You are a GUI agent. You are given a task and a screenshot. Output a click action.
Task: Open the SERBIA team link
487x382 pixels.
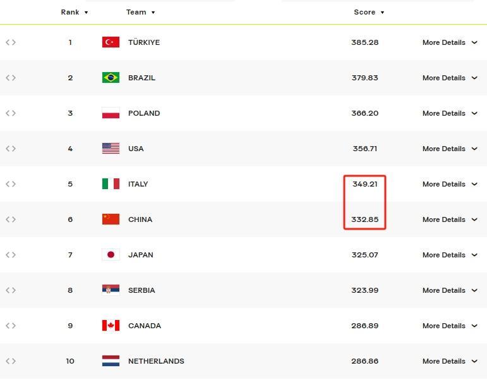[x=141, y=290]
